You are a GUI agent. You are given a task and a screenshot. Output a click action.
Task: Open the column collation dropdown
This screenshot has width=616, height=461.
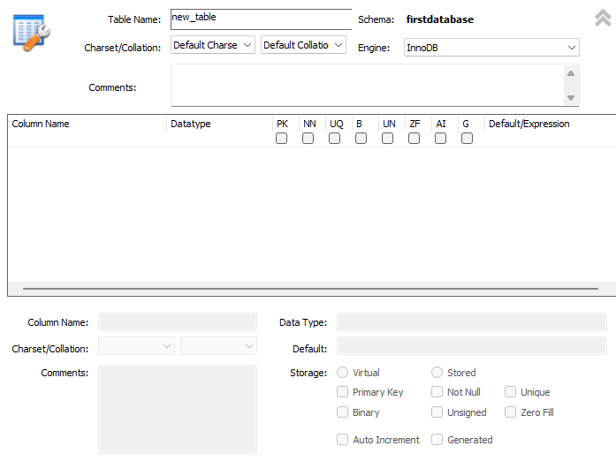coord(218,346)
